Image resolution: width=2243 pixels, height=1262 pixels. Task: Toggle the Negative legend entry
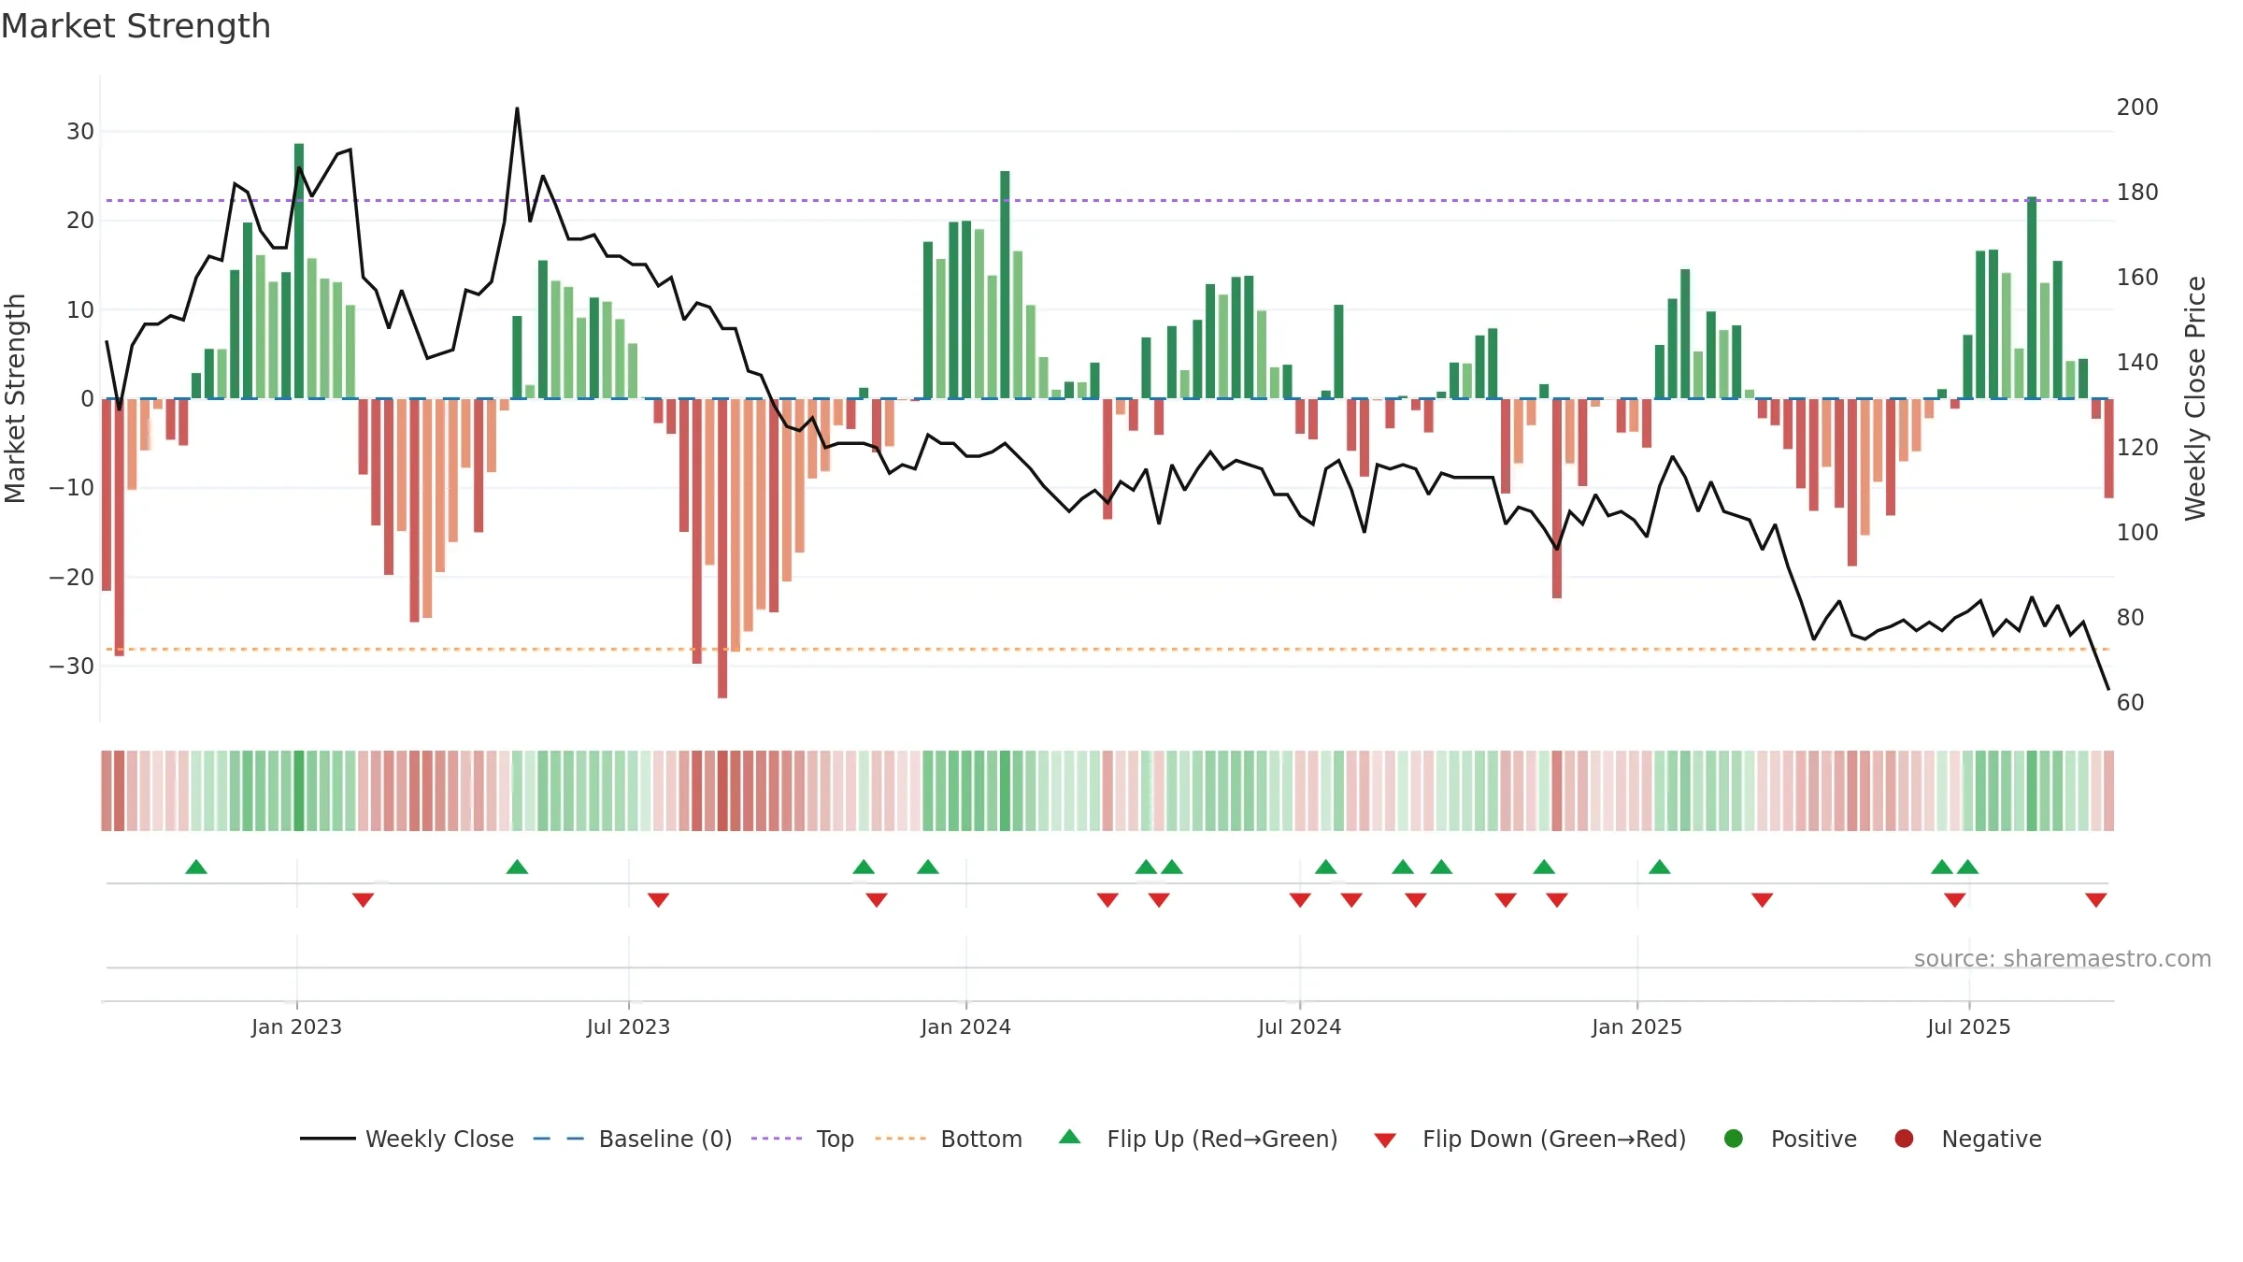[1967, 1139]
